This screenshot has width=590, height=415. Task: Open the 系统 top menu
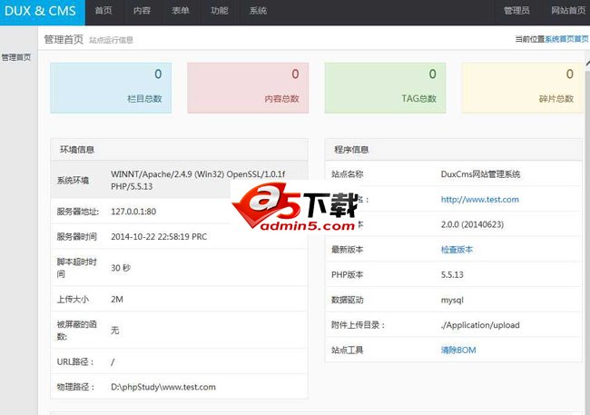pos(258,11)
